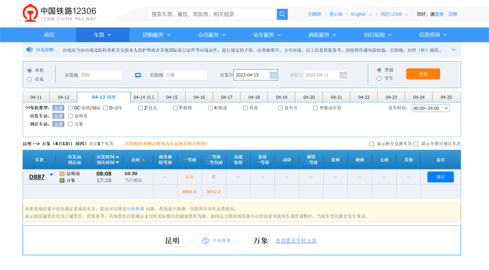This screenshot has width=489, height=270.
Task: Switch to the 04-12 date tab
Action: coord(63,98)
